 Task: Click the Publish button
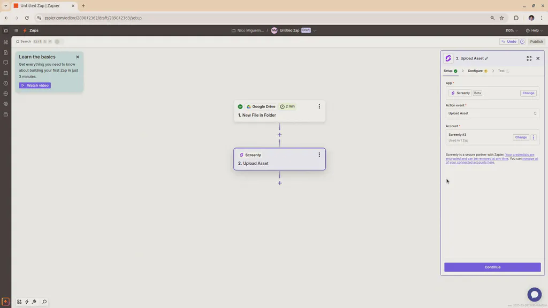537,41
